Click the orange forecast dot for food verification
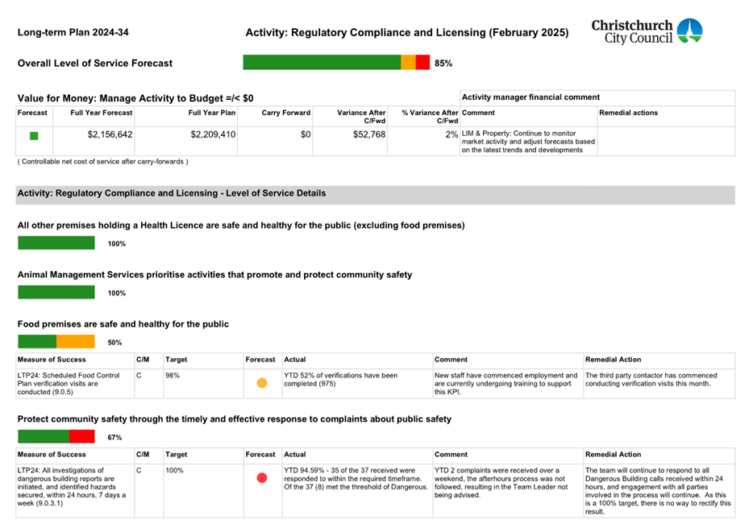This screenshot has width=753, height=532. [x=262, y=383]
